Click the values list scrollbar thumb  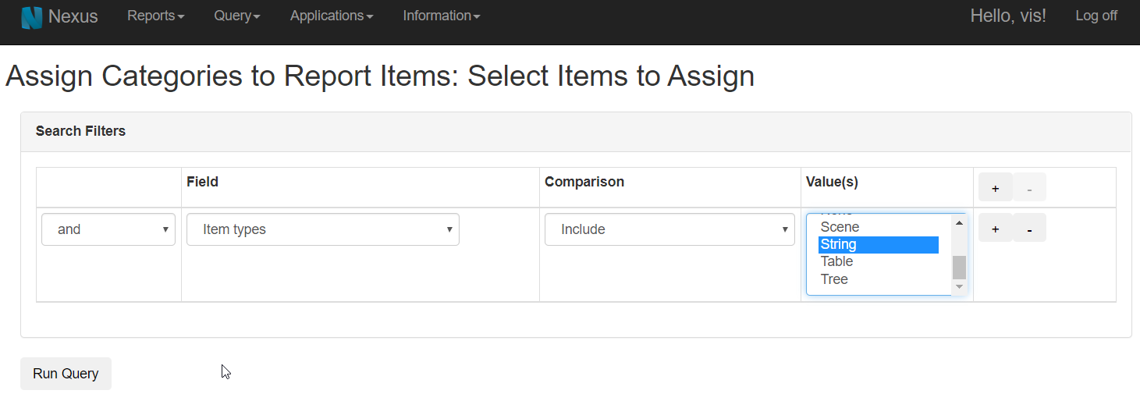(960, 268)
